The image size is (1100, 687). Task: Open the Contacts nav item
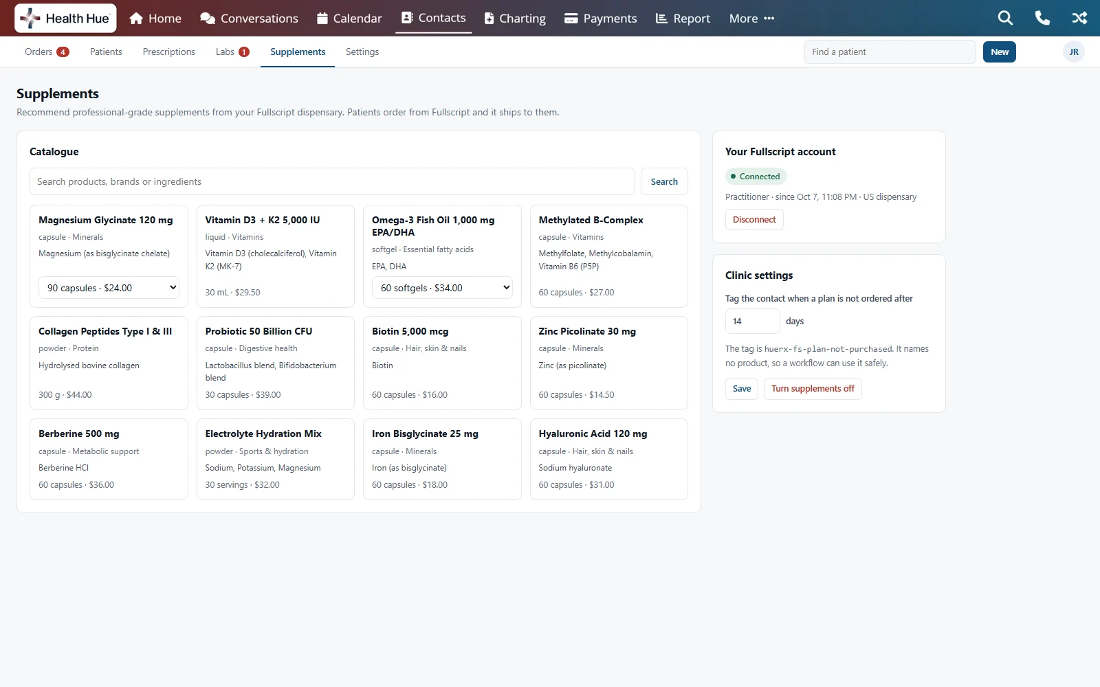click(x=434, y=18)
